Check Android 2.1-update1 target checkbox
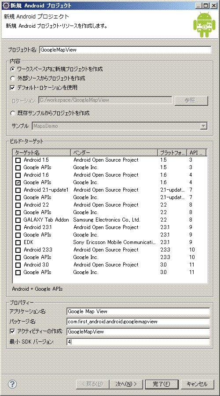This screenshot has height=396, width=220. pos(18,190)
